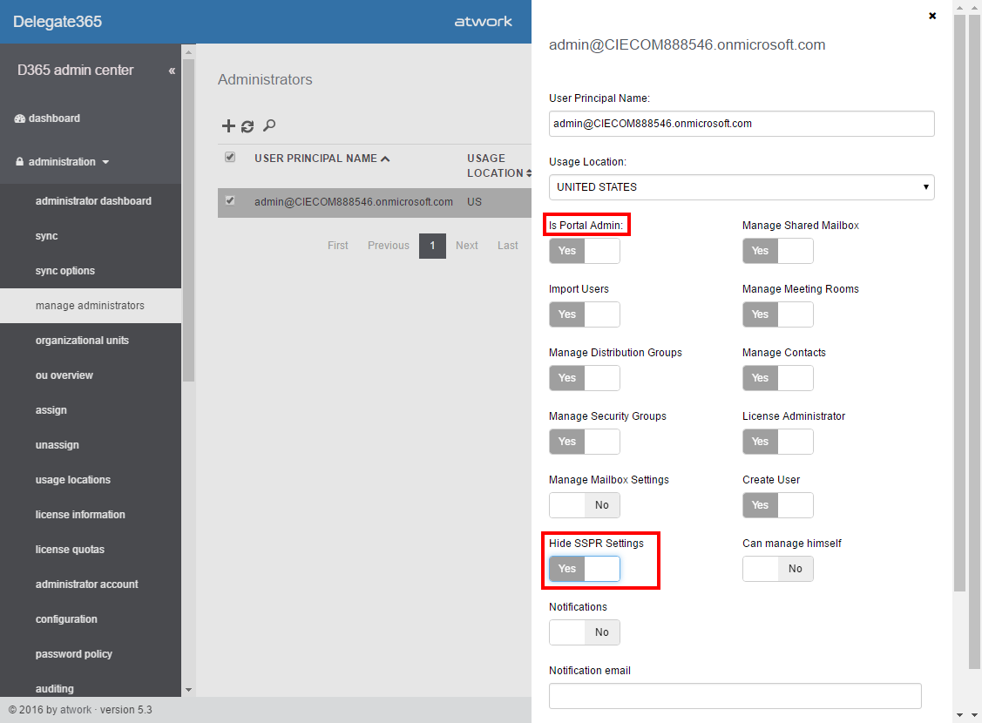Click the sidebar scrollbar thumb
This screenshot has width=982, height=723.
[188, 220]
